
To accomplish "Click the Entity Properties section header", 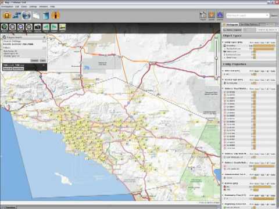I will point(249,64).
